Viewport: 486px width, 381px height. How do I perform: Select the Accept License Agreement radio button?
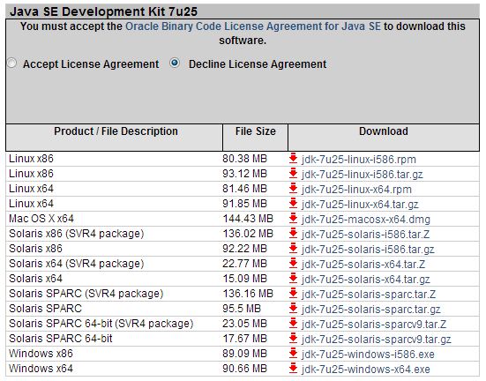tap(11, 63)
